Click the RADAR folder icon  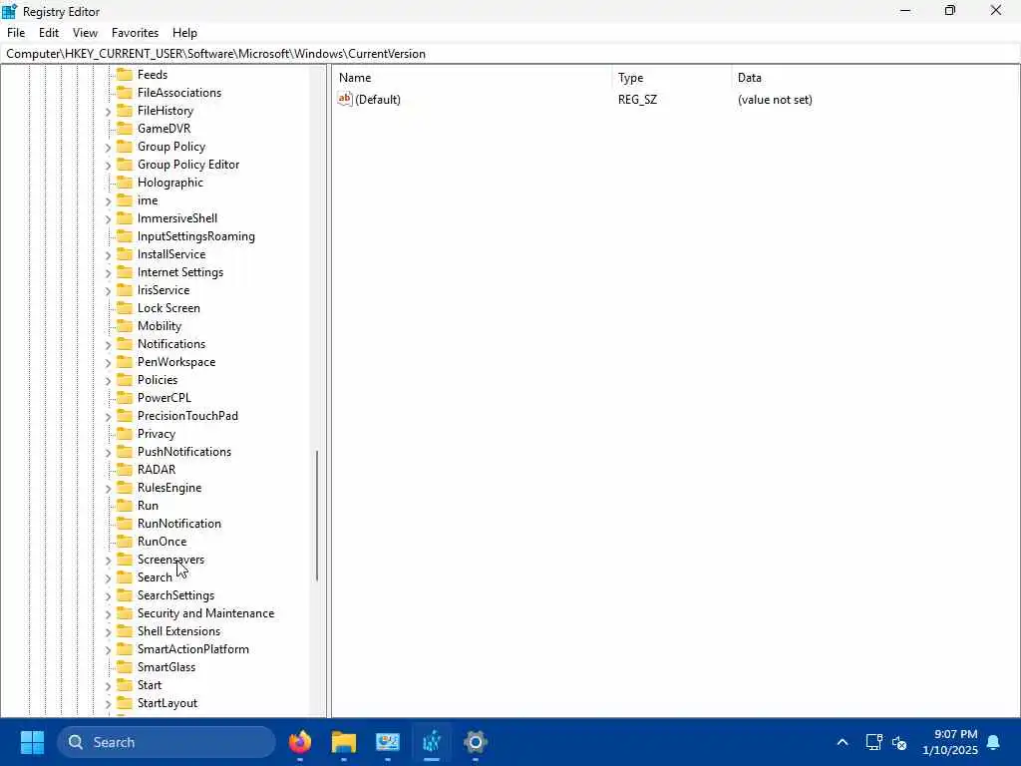[125, 470]
